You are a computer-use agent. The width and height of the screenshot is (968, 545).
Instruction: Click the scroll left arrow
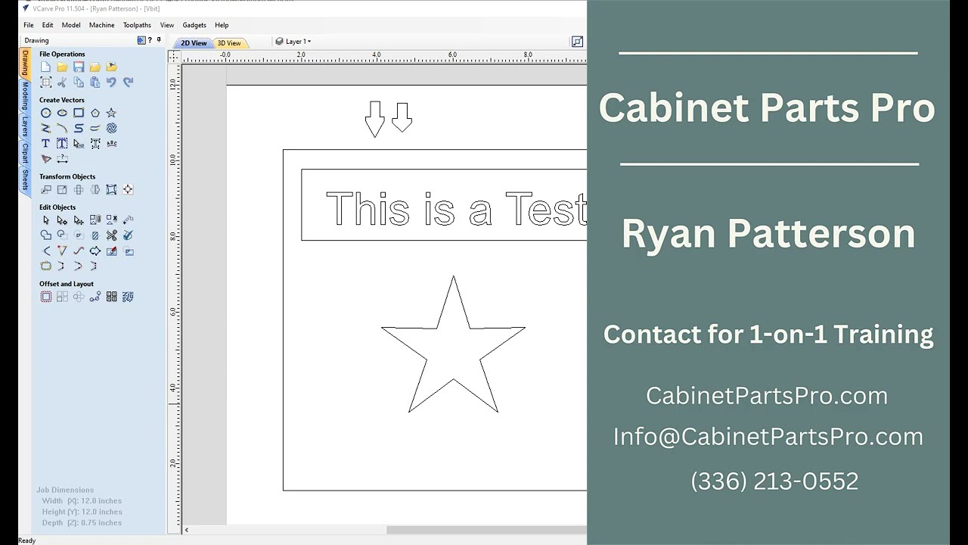(187, 530)
